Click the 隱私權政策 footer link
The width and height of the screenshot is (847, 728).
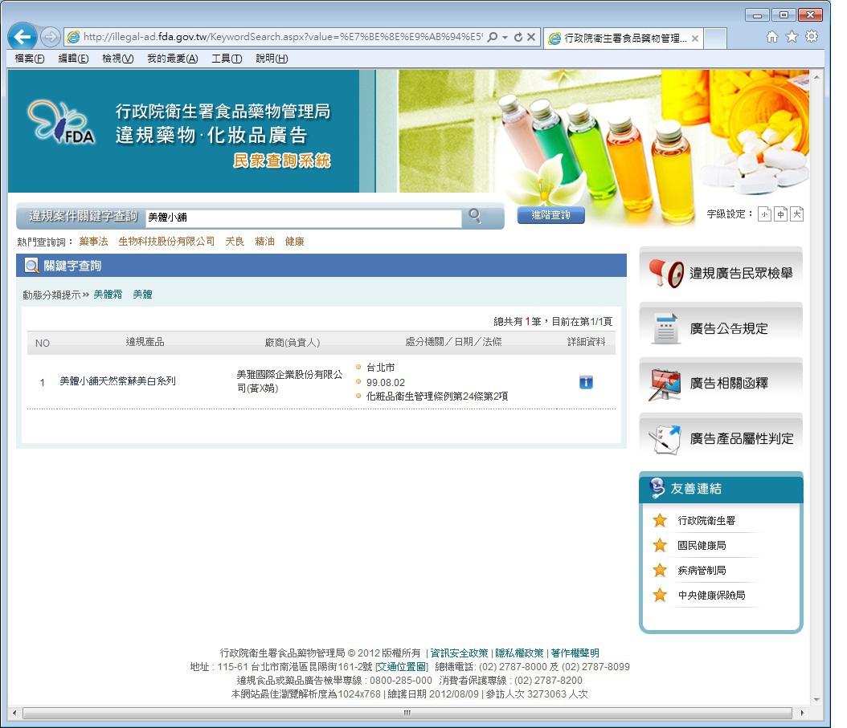click(519, 653)
